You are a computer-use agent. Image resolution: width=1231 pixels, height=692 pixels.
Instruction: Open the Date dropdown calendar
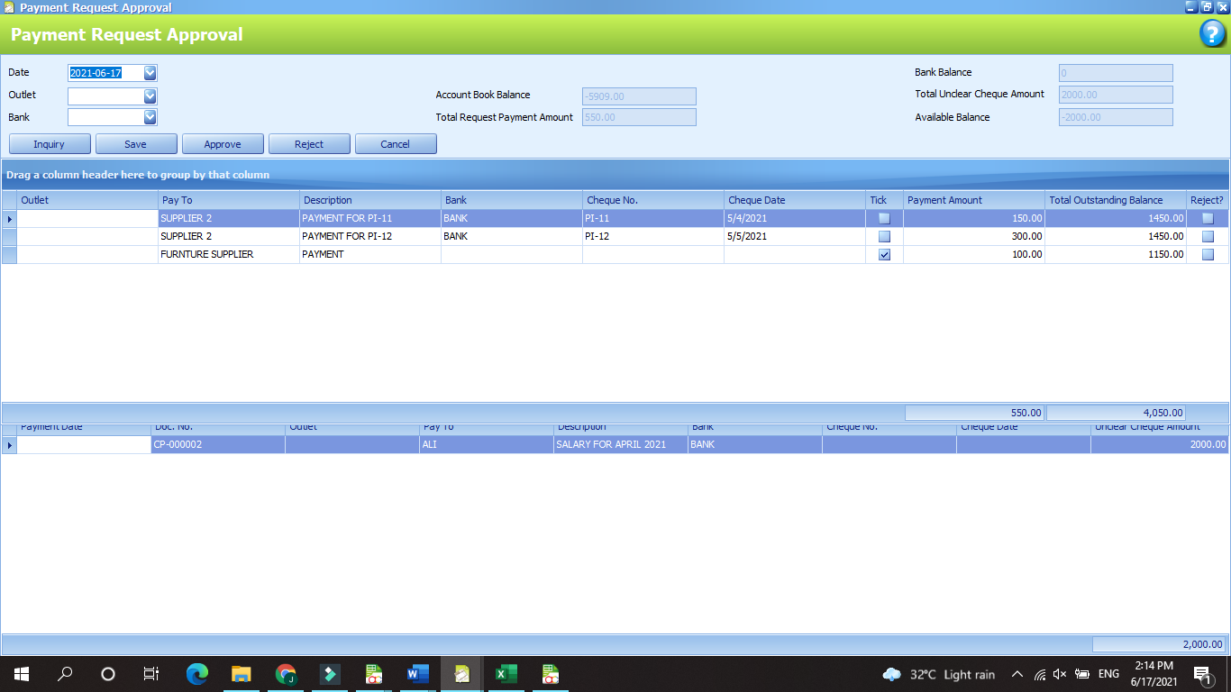click(150, 73)
